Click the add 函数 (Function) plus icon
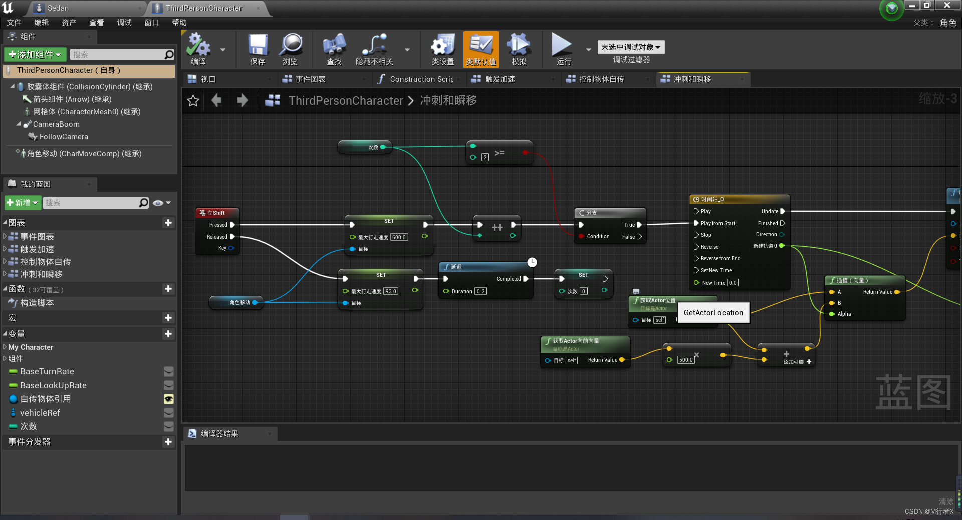The height and width of the screenshot is (520, 962). [168, 289]
